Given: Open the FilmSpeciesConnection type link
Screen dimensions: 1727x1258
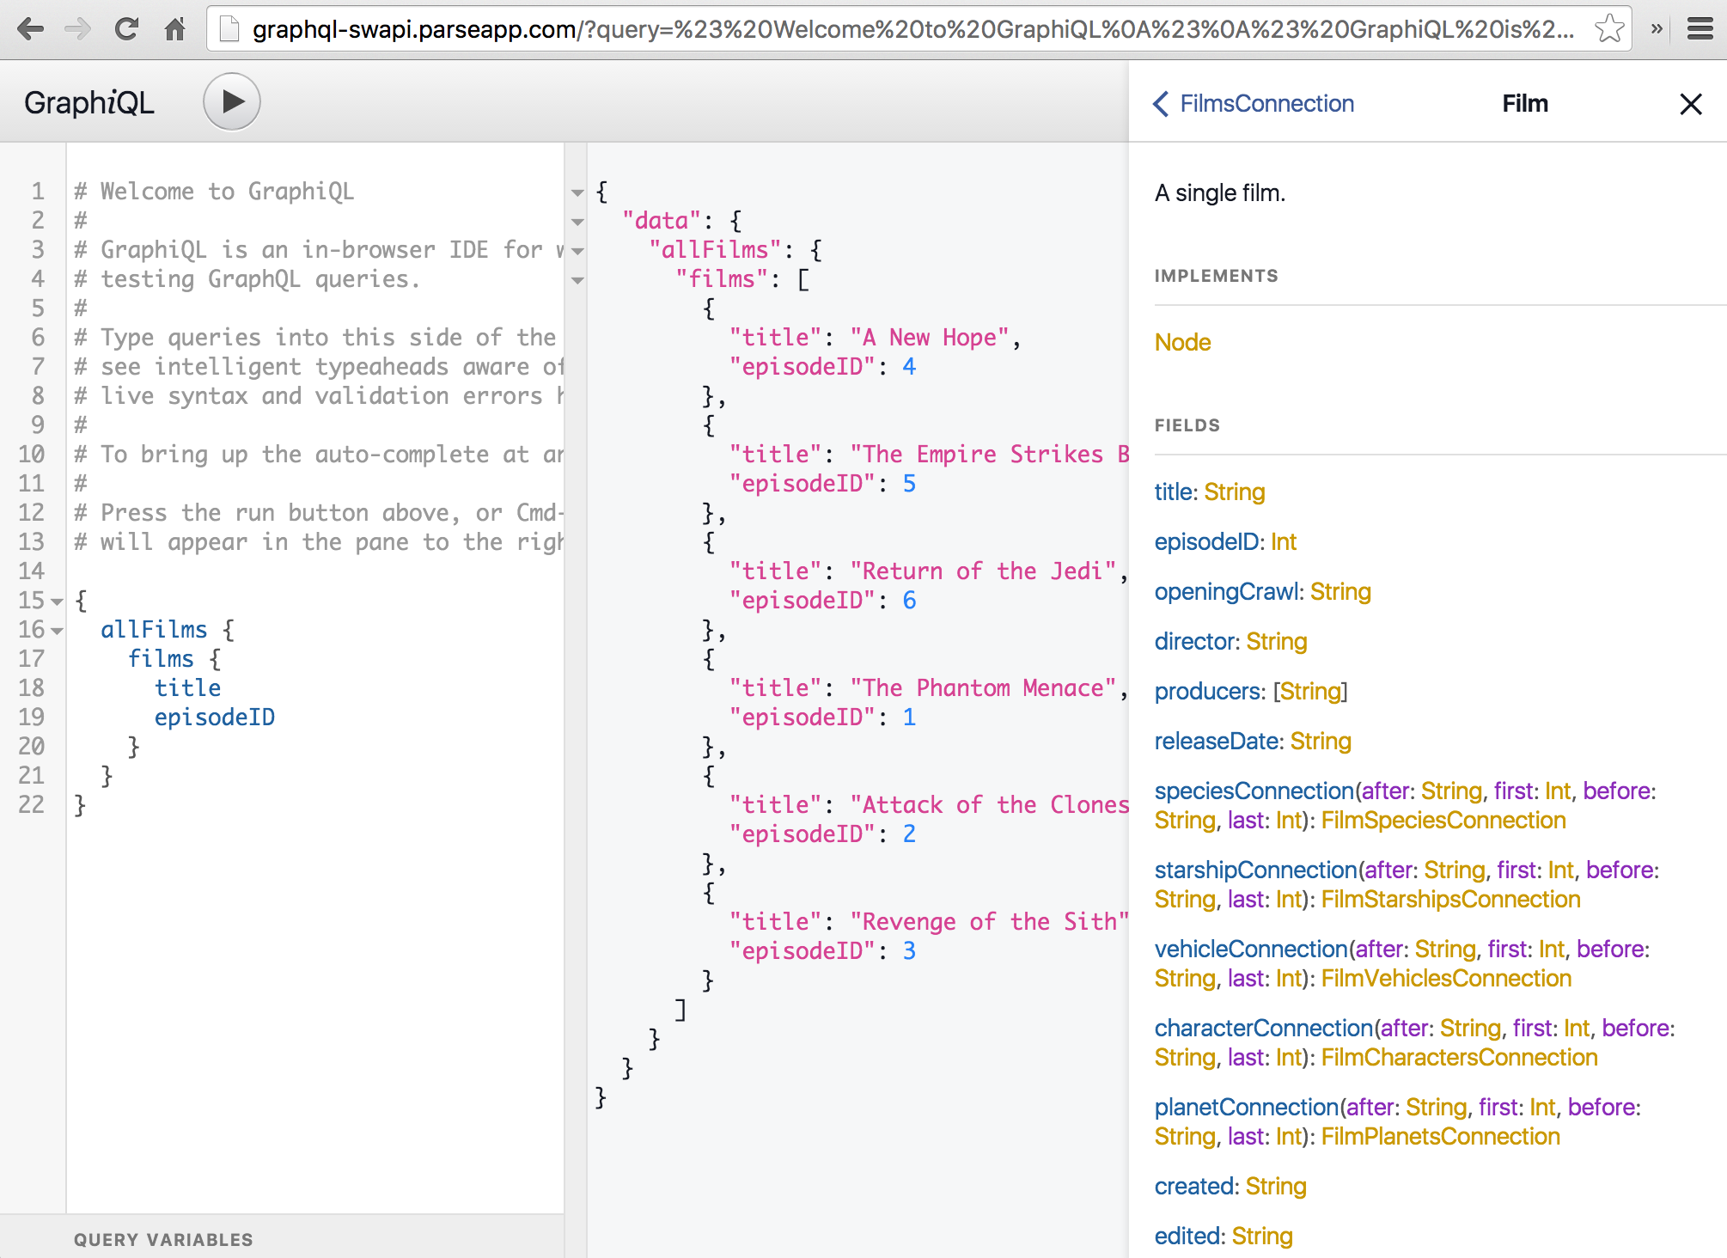Looking at the screenshot, I should (1443, 820).
